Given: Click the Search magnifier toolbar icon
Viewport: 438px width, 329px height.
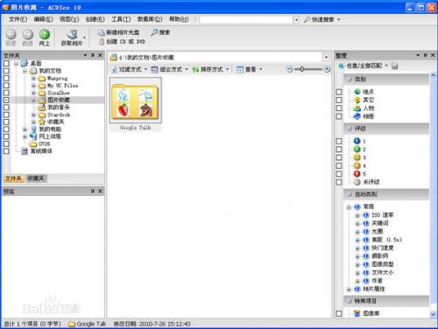Looking at the screenshot, I should (x=154, y=32).
